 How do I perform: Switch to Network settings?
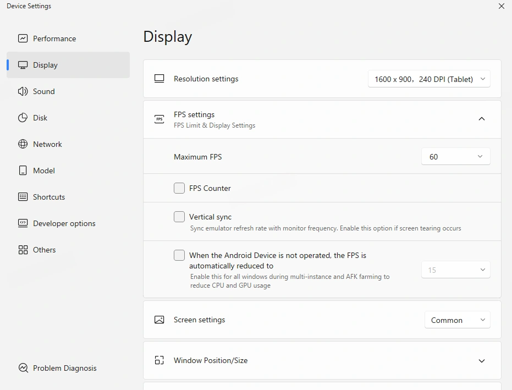tap(68, 144)
